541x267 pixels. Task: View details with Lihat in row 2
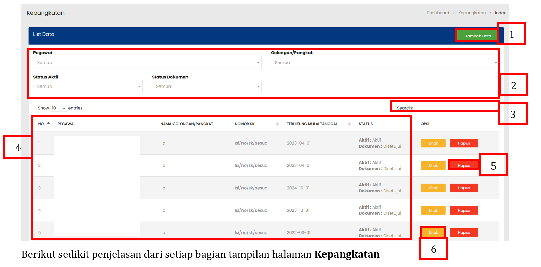433,165
